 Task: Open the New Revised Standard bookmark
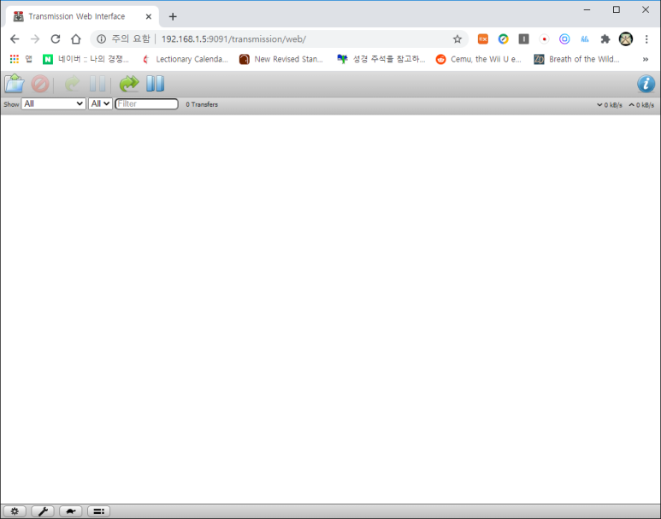click(281, 59)
